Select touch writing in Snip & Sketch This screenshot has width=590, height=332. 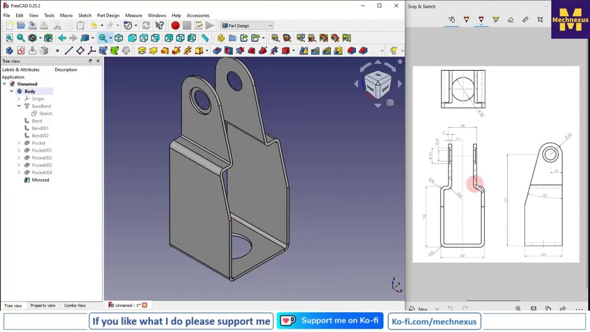pos(452,20)
